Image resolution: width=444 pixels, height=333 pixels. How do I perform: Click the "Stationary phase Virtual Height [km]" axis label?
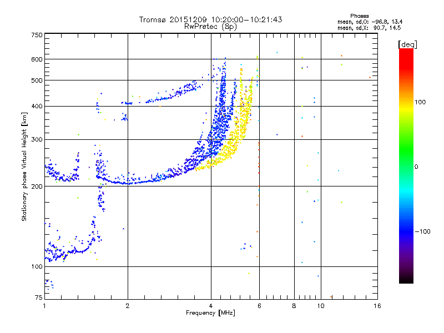tap(24, 167)
